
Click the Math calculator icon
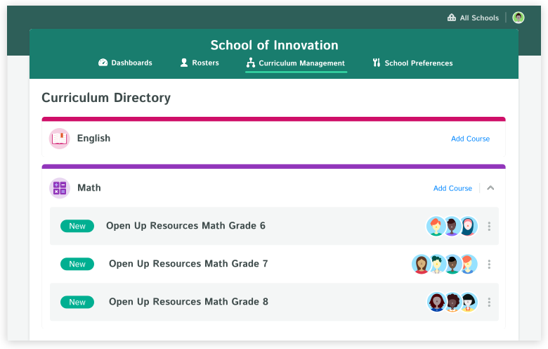pos(60,188)
